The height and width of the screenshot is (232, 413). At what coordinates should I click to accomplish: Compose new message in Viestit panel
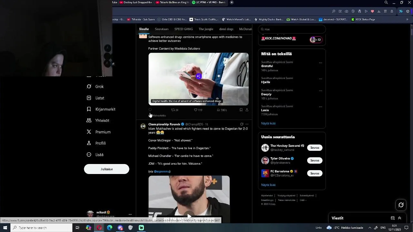tap(393, 218)
